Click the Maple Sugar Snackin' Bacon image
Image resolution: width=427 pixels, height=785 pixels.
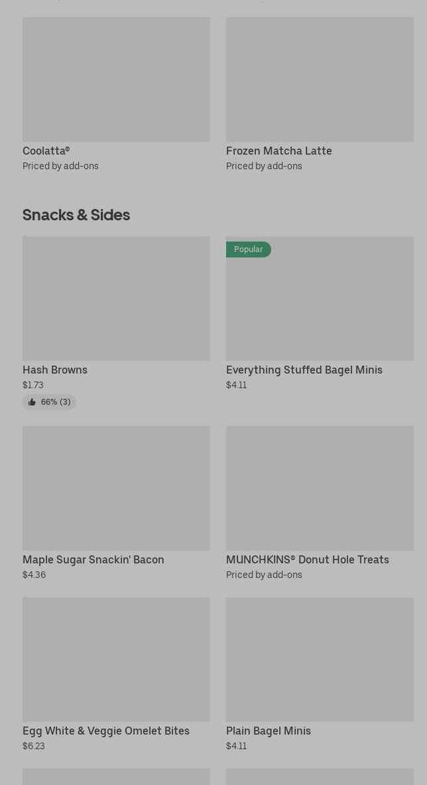pos(116,488)
